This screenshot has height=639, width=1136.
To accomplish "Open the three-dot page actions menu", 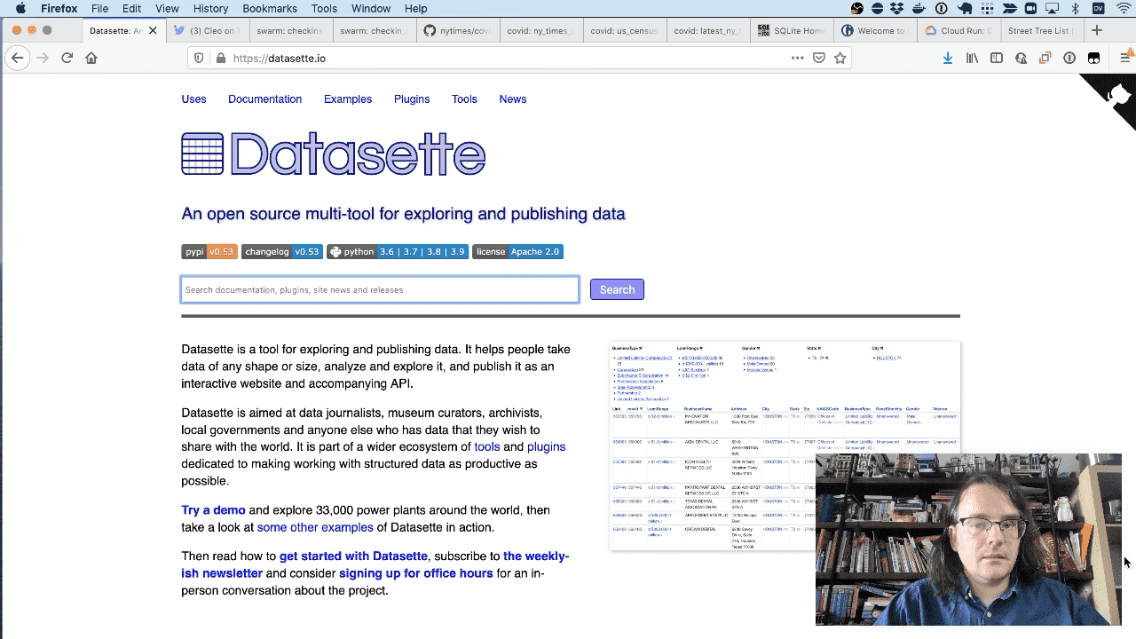I will click(x=798, y=57).
